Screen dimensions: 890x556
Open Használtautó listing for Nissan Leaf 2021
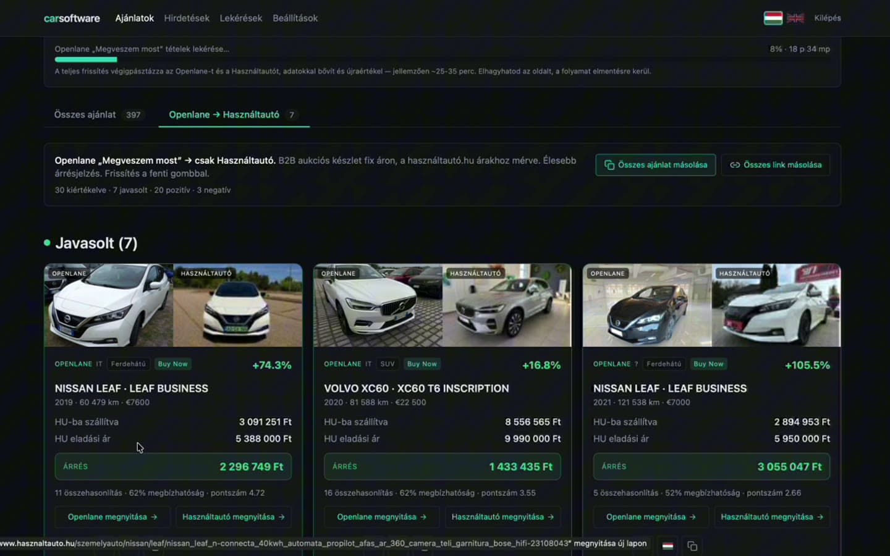click(773, 517)
